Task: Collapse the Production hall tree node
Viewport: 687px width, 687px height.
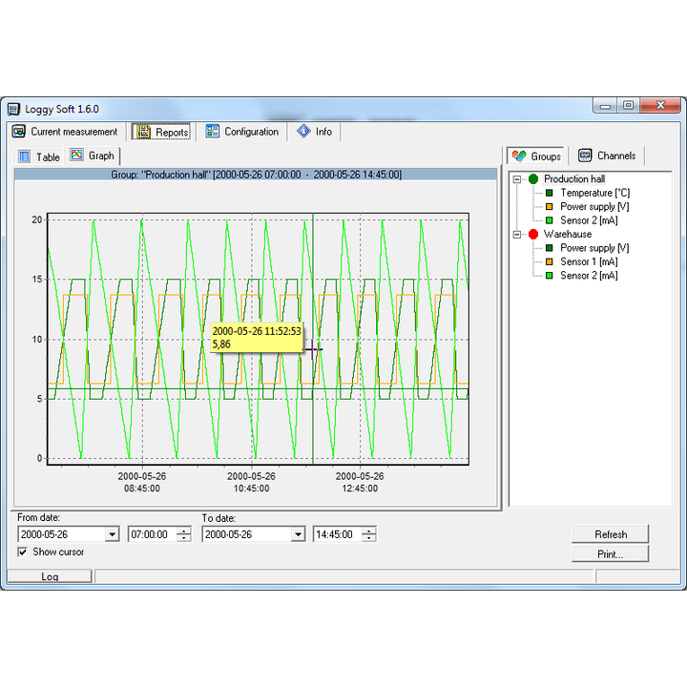Action: 517,179
